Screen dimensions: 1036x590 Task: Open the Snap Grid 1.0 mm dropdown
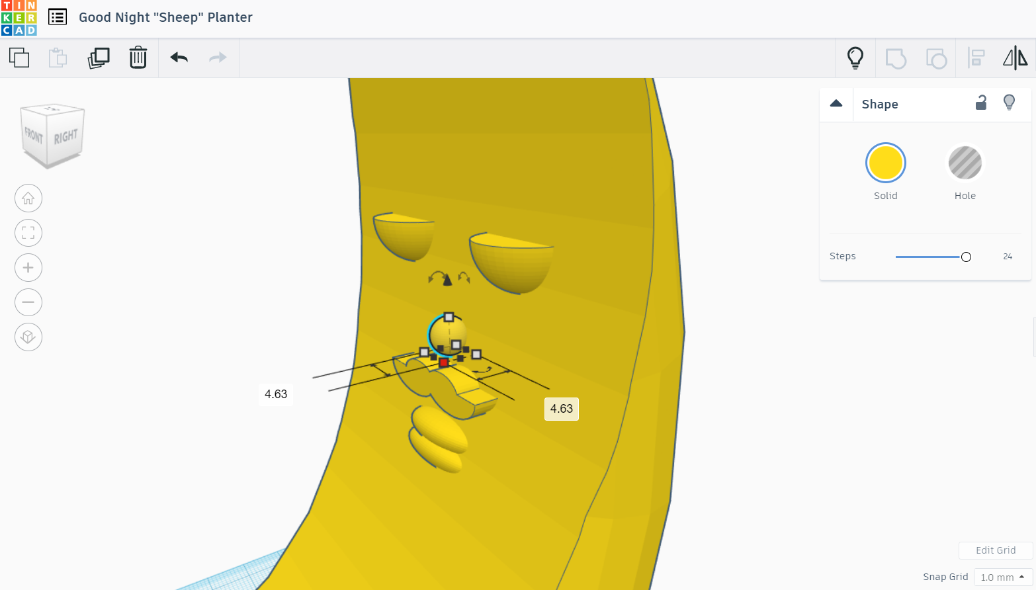[1003, 577]
